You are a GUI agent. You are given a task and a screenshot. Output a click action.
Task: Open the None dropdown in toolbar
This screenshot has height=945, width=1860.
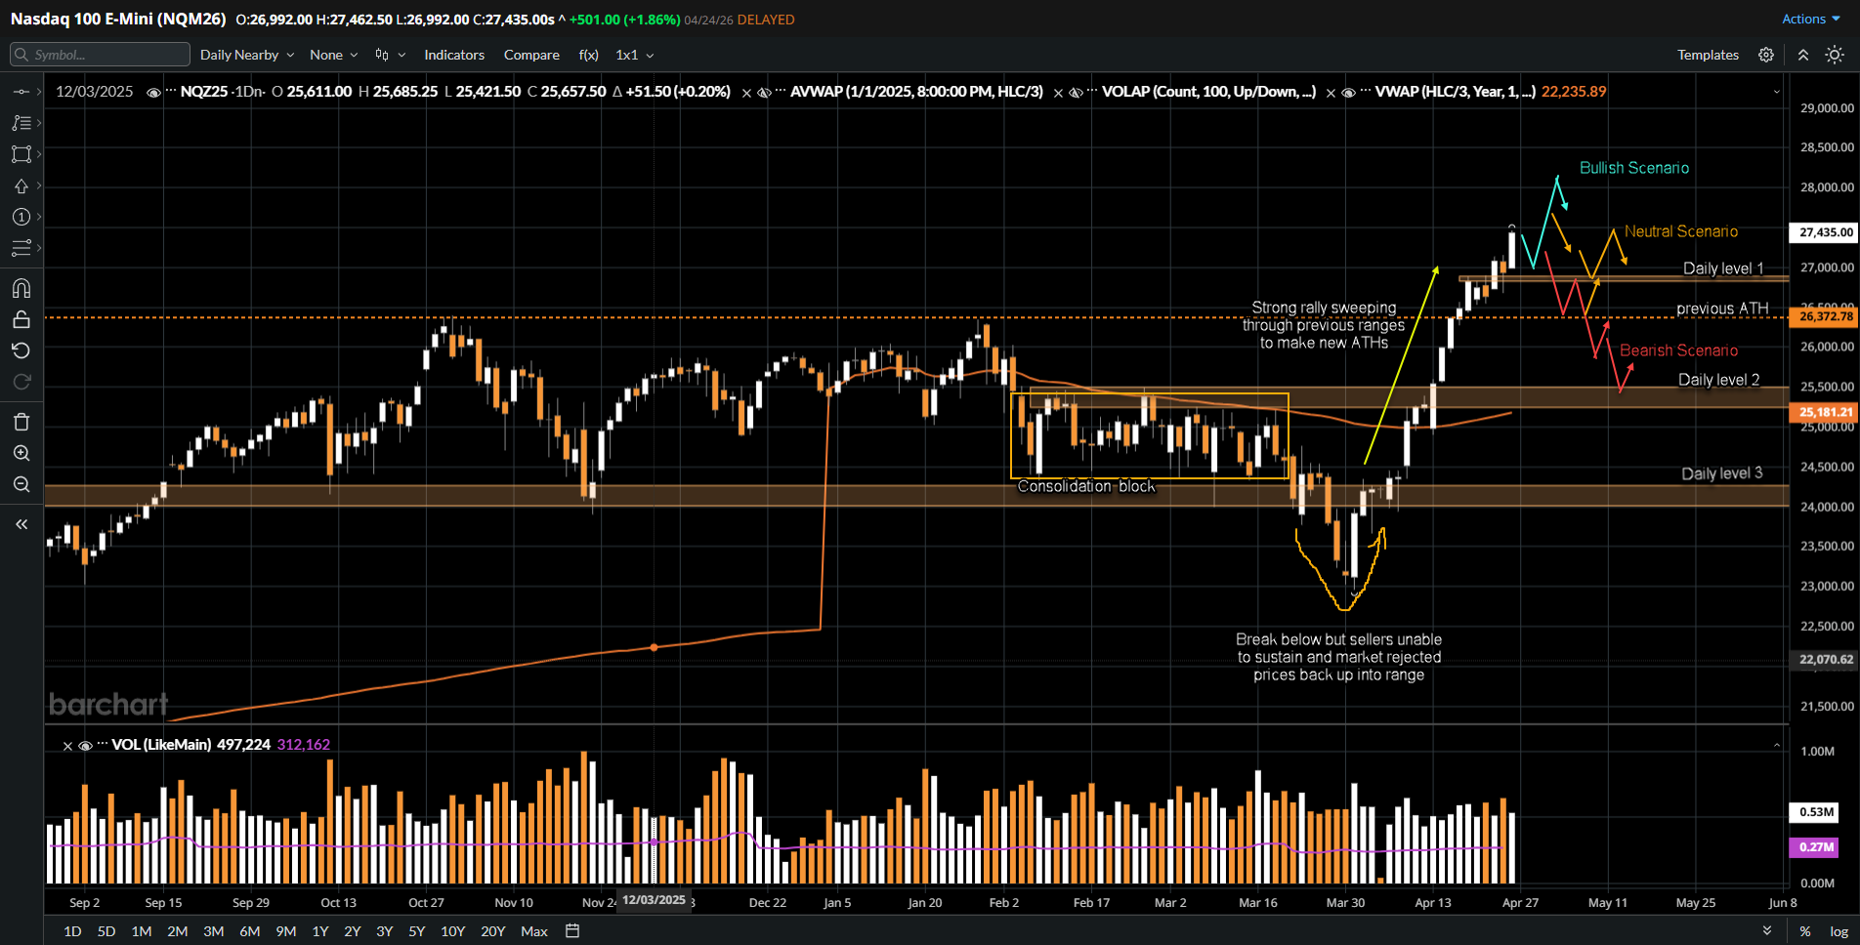(333, 55)
